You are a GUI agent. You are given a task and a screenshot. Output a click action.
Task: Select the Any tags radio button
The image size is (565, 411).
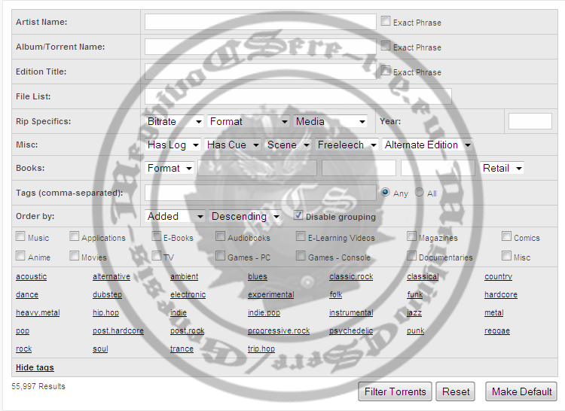[385, 192]
